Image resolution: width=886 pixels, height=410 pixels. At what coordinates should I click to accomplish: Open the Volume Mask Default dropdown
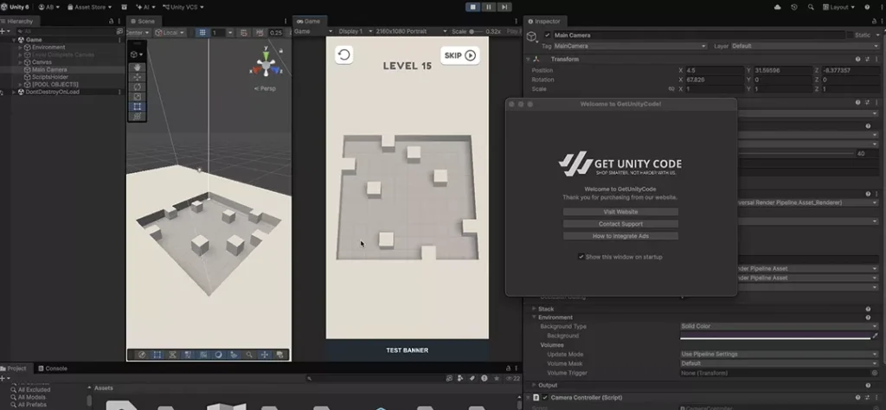coord(780,363)
